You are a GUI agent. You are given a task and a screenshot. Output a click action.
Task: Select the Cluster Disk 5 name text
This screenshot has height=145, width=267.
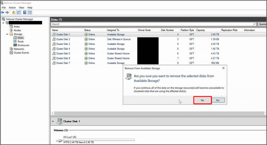pos(63,54)
